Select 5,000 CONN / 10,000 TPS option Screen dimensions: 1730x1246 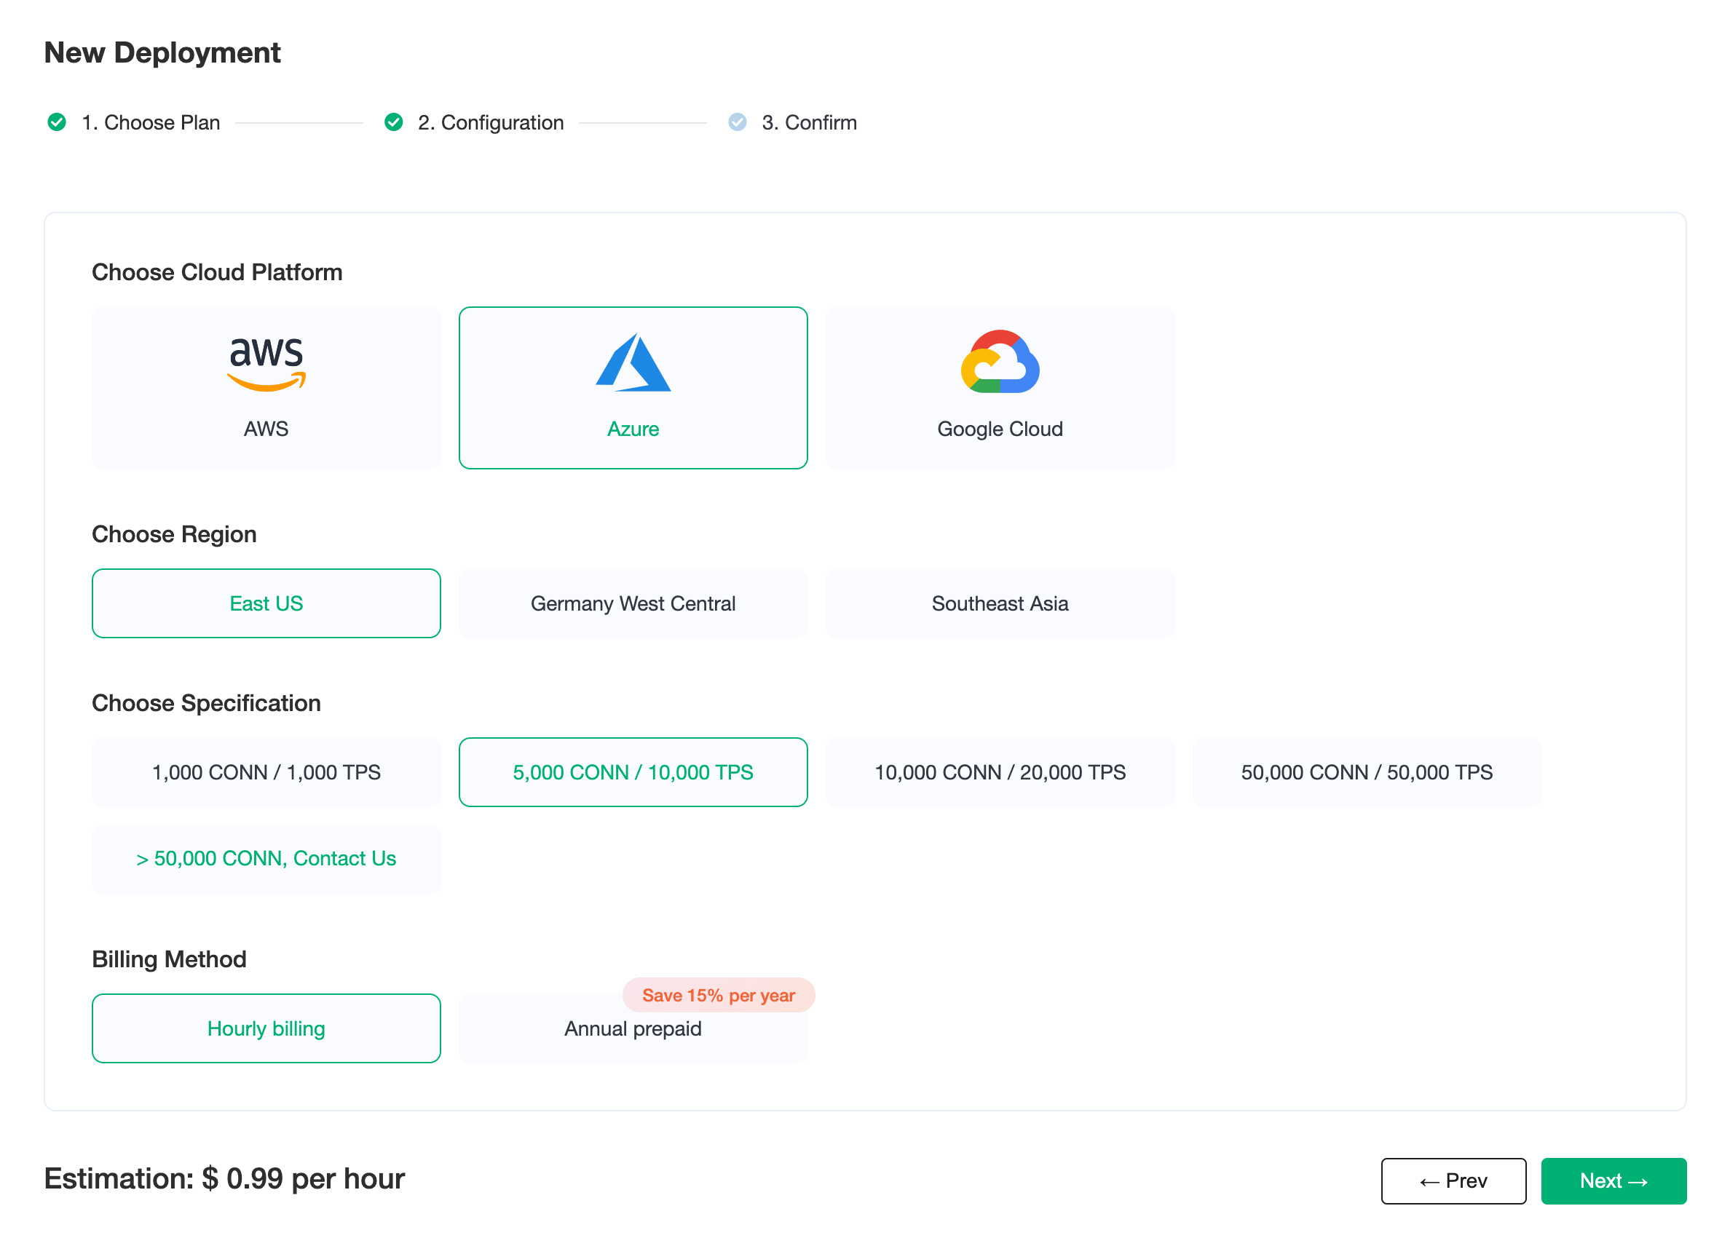coord(633,771)
